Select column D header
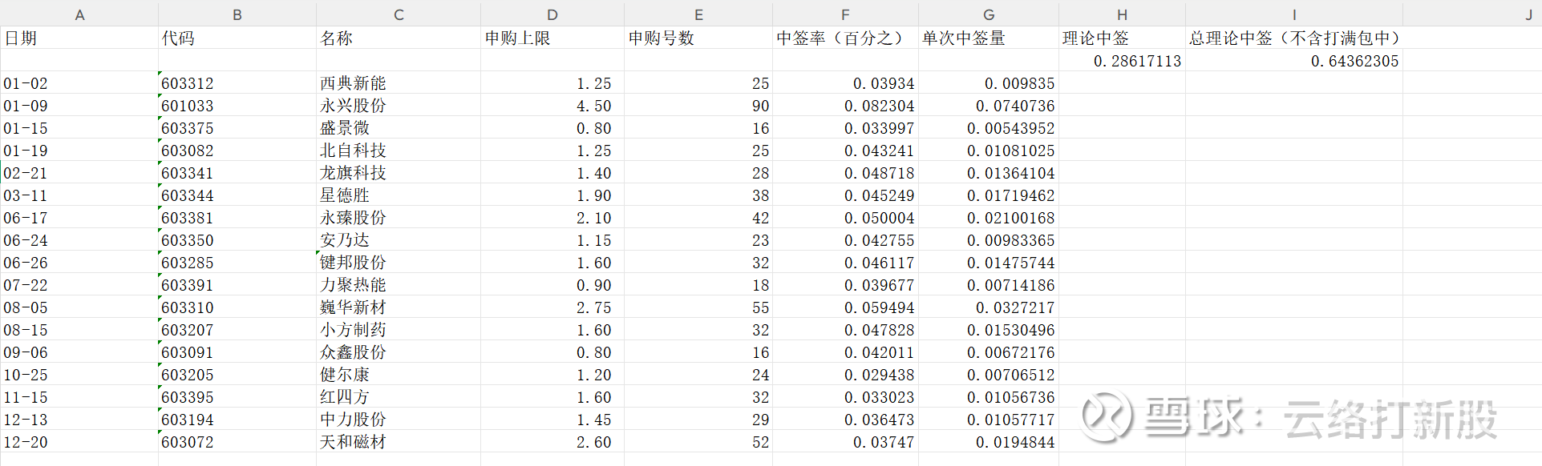This screenshot has width=1542, height=466. [x=552, y=14]
